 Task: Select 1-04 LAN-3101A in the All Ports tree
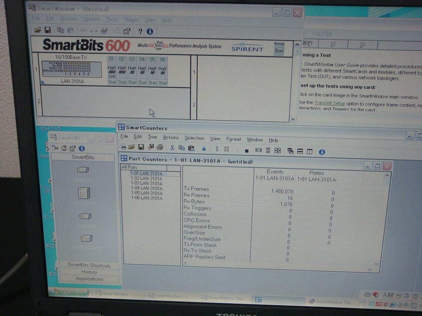(147, 188)
